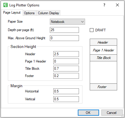
Task: Click the Title Block height field
Action: [66, 69]
